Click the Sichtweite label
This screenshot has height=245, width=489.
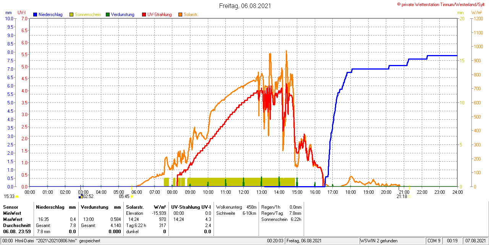click(226, 213)
